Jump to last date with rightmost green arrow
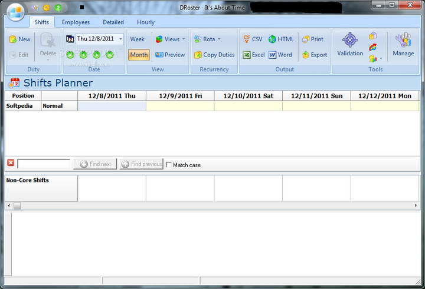 pos(110,55)
